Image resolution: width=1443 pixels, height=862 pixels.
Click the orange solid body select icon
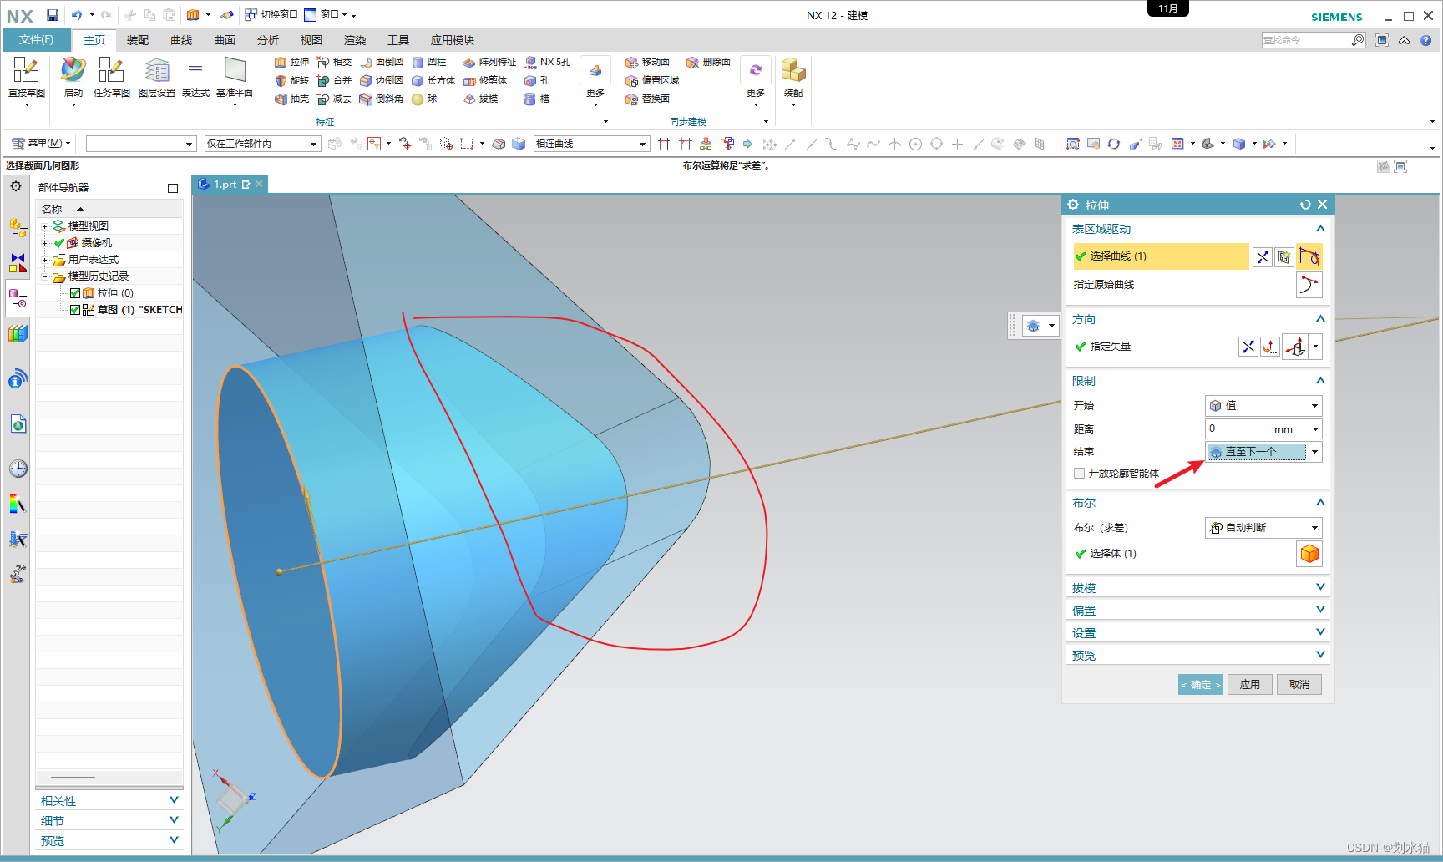(x=1309, y=554)
